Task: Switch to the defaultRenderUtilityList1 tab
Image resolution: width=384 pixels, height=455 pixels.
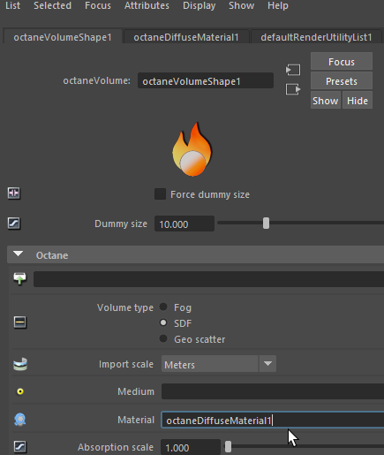Action: [x=316, y=37]
